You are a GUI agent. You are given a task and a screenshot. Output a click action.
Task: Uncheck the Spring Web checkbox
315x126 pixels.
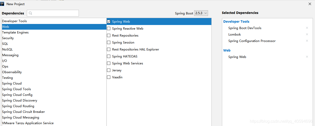click(109, 22)
